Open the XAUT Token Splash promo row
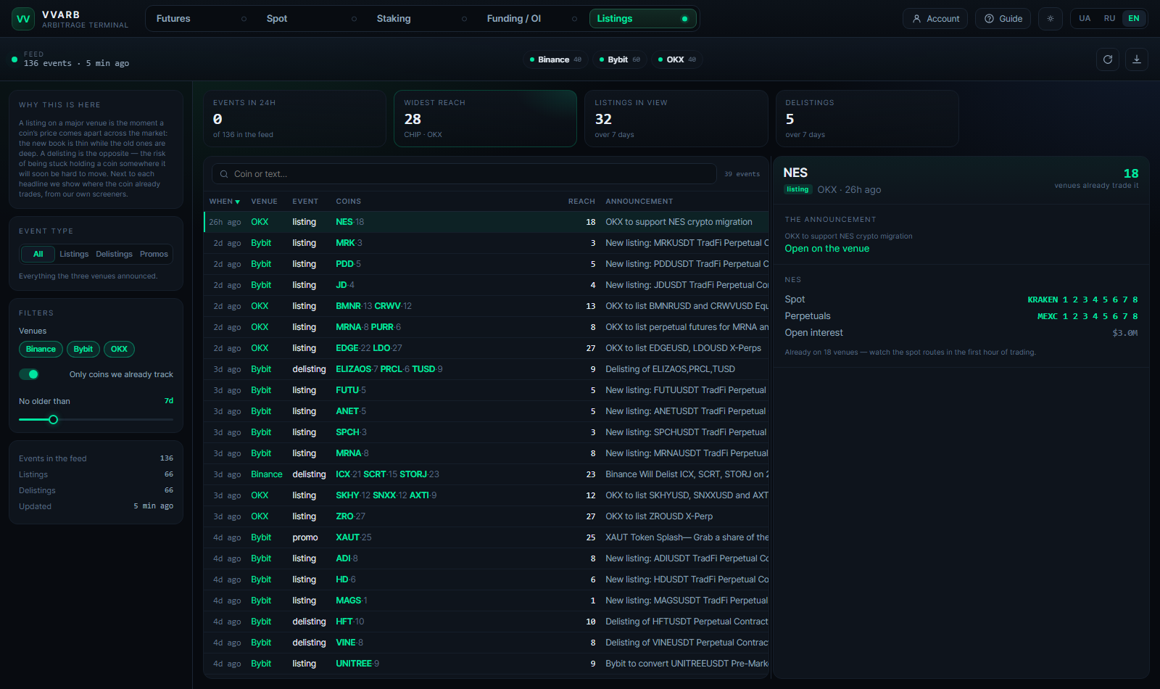The height and width of the screenshot is (689, 1160). pos(486,537)
